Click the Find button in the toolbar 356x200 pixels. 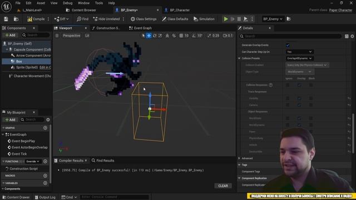tap(82, 19)
